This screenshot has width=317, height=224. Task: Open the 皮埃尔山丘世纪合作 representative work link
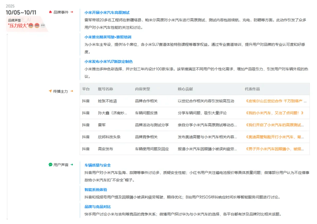276,101
